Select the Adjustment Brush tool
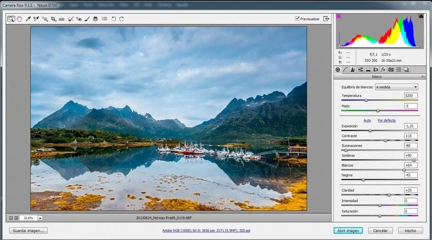The width and height of the screenshot is (432, 240). point(87,19)
